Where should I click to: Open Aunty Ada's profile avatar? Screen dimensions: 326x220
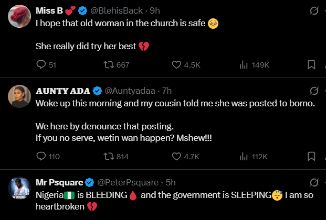(x=19, y=95)
